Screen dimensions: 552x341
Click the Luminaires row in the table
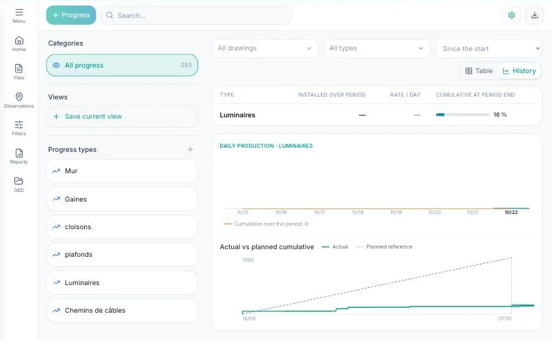tap(377, 115)
